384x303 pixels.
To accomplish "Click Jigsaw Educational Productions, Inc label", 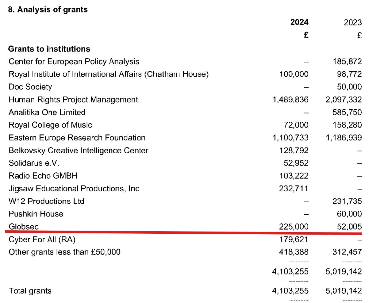I will pyautogui.click(x=74, y=189).
